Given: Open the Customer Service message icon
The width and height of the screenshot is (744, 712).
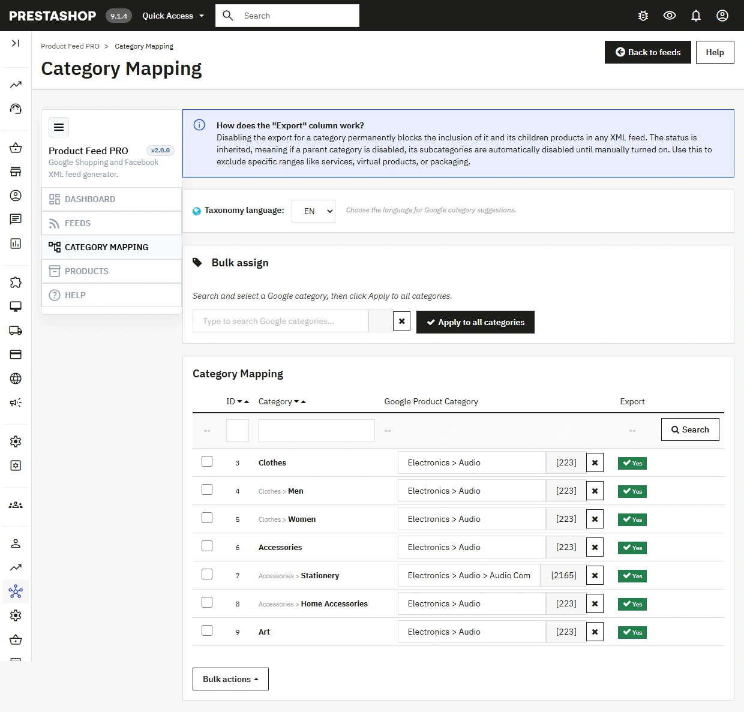Looking at the screenshot, I should [x=16, y=220].
